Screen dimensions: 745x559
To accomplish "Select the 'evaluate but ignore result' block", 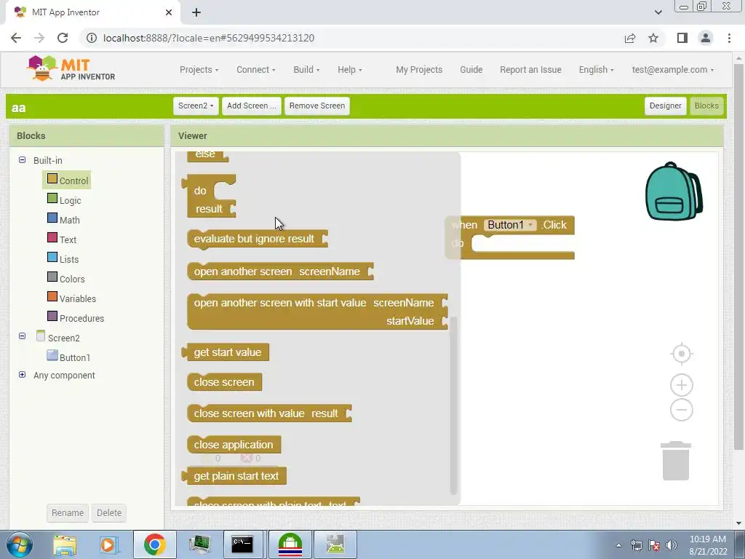I will 257,239.
